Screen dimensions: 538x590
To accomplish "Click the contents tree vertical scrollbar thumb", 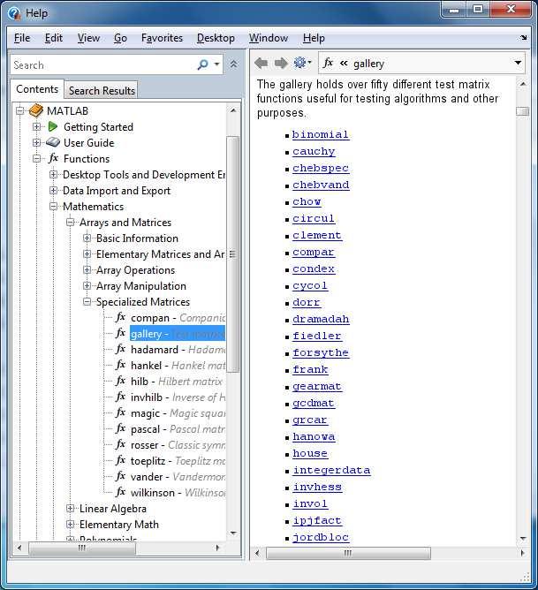I will 233,254.
